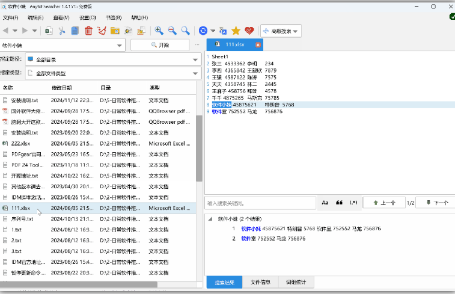
Task: Click the back navigation arrow
Action: click(5, 31)
